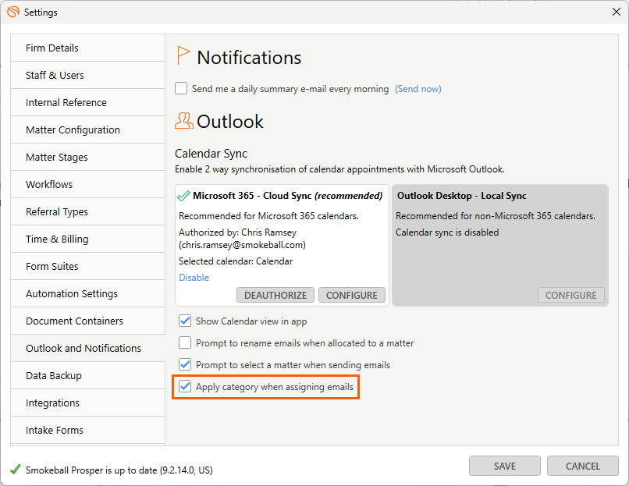Switch to Matter Stages section
Image resolution: width=629 pixels, height=486 pixels.
[x=88, y=157]
